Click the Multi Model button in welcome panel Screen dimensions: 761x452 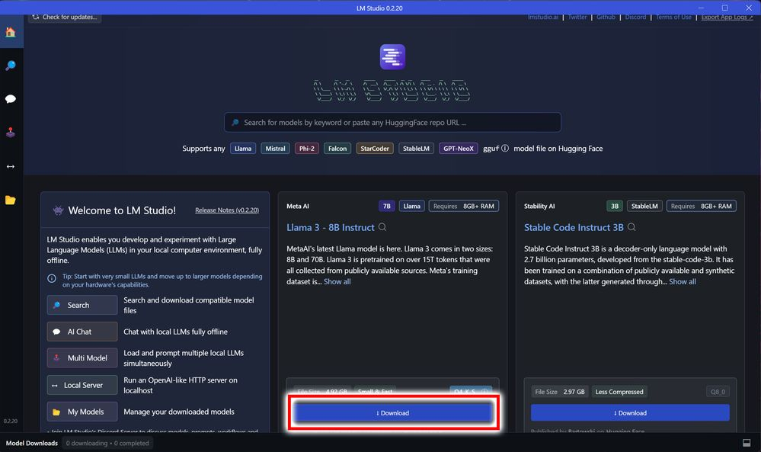82,357
